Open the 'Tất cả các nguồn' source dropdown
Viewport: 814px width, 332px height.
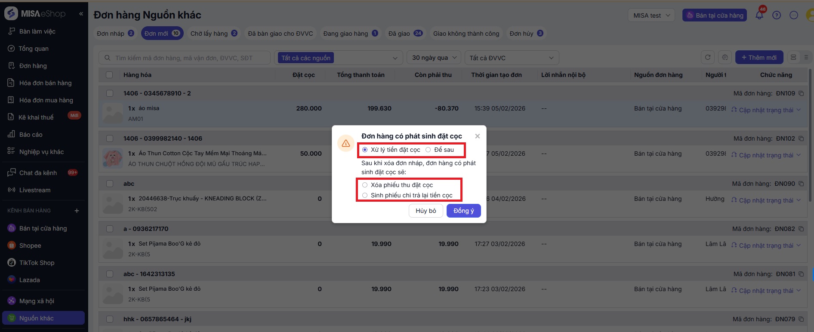point(338,58)
